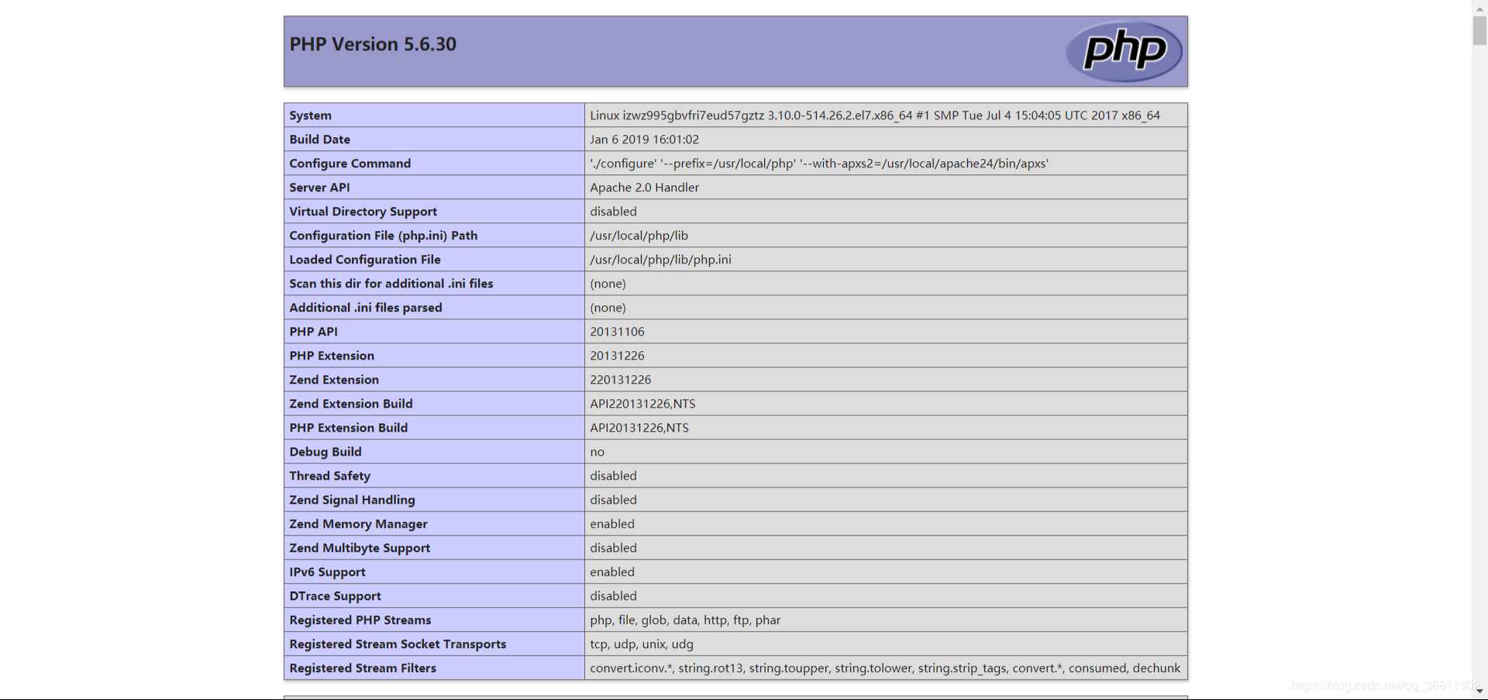
Task: Click the API220131226,NTS value
Action: pyautogui.click(x=642, y=404)
